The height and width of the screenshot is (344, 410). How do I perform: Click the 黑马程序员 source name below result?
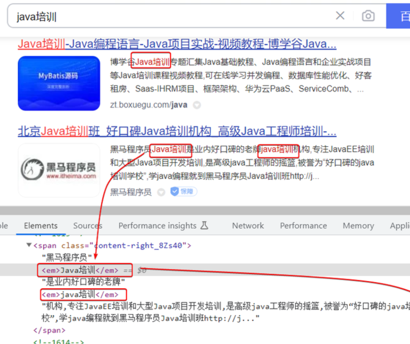click(x=131, y=192)
